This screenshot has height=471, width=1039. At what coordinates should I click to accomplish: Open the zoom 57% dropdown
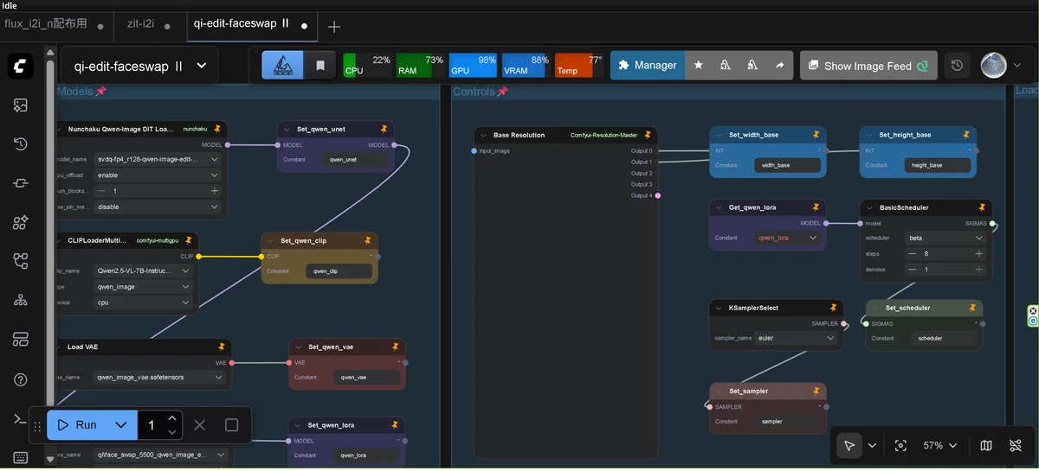[x=939, y=445]
